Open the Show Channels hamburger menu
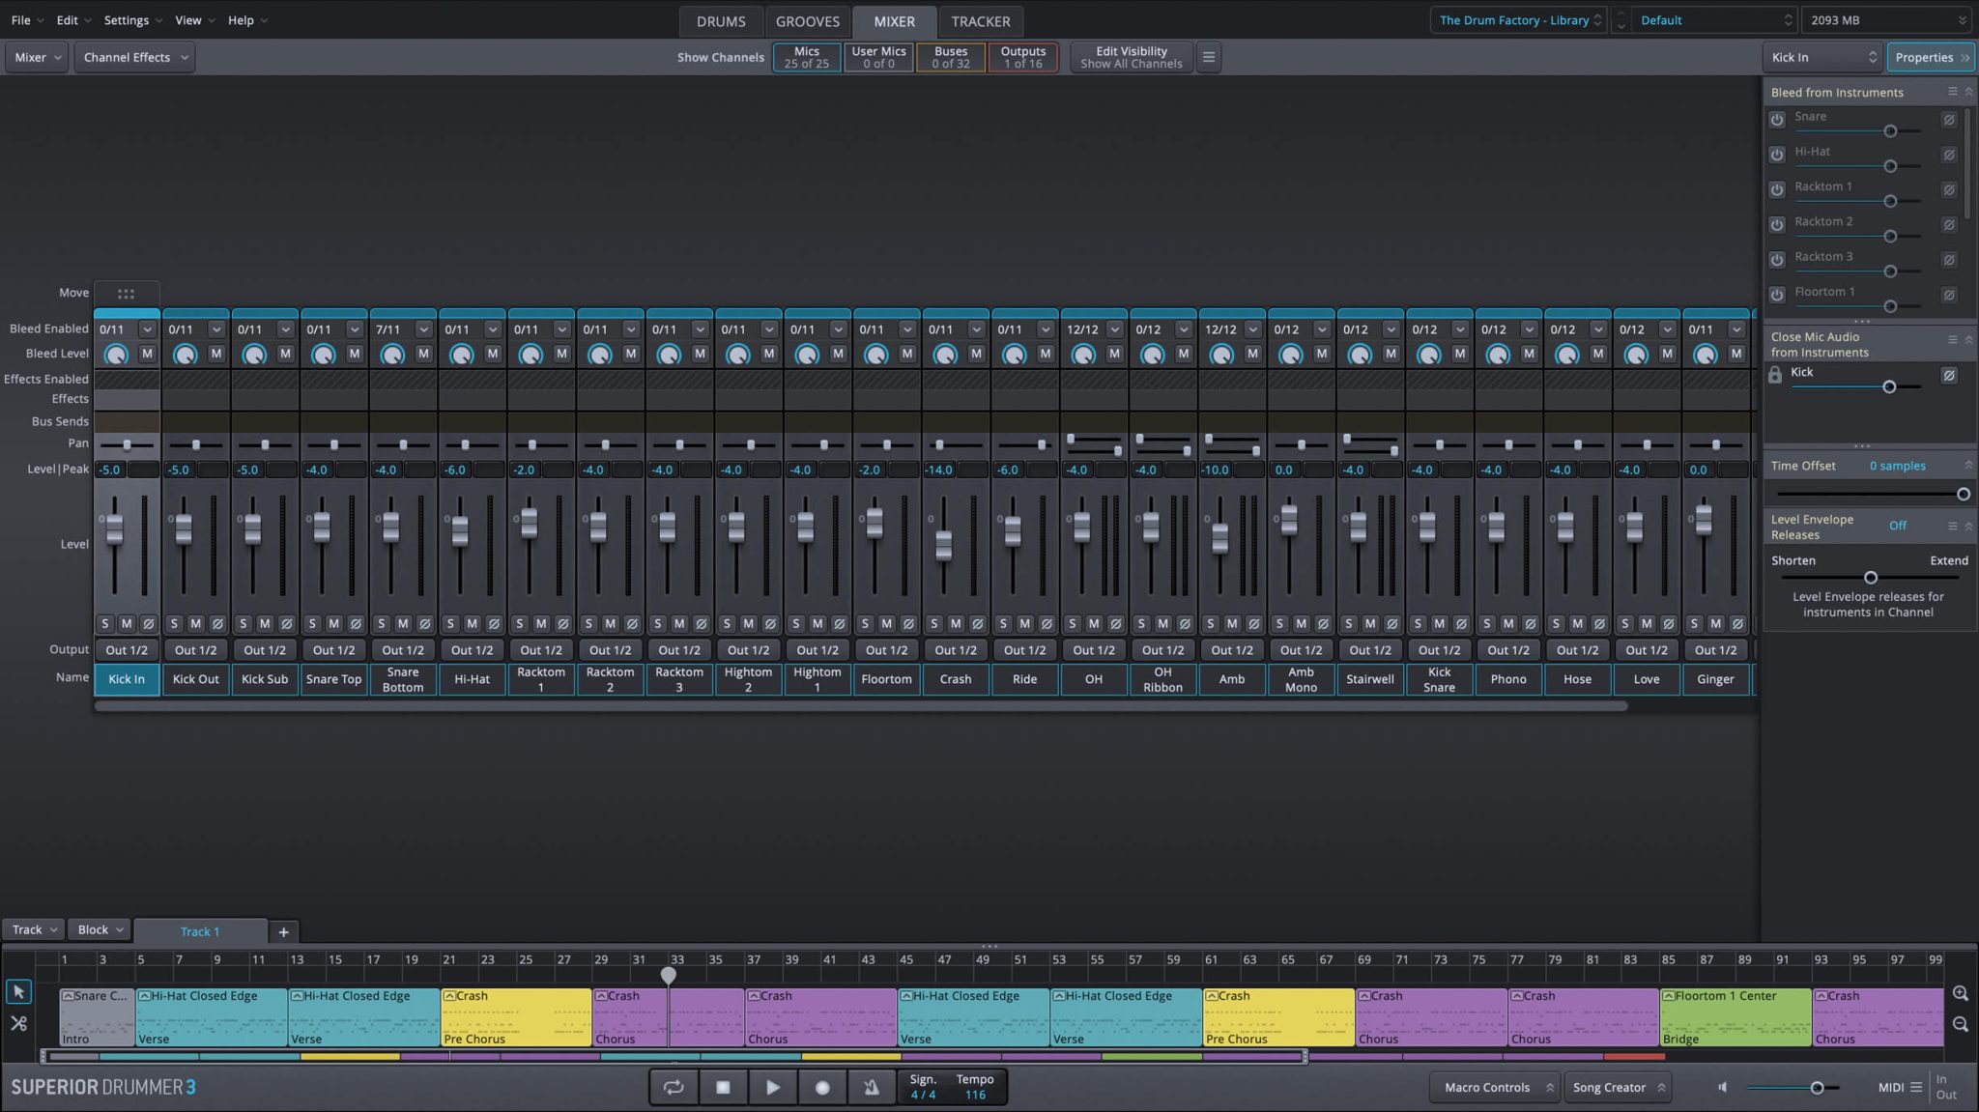 (x=1208, y=57)
